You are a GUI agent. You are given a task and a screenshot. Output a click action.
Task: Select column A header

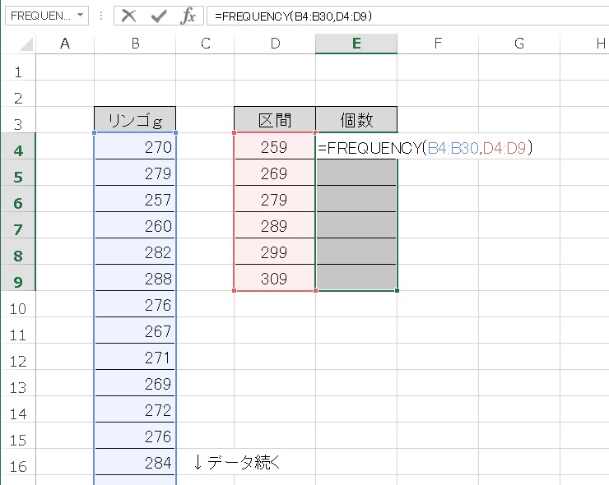[65, 44]
